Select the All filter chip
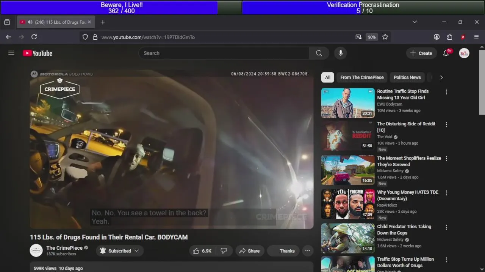This screenshot has height=272, width=485. 328,77
